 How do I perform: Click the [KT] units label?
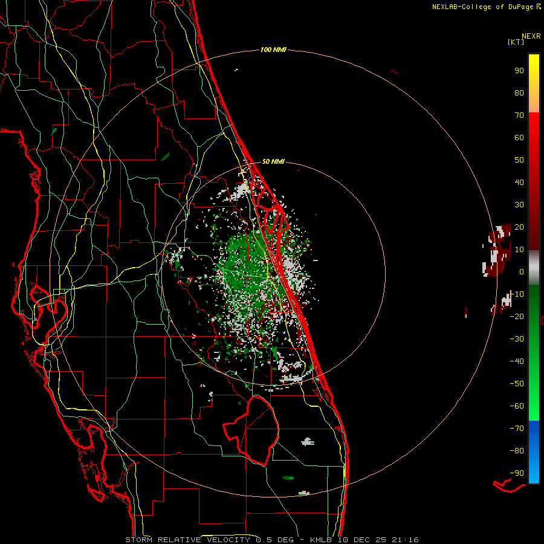[x=516, y=42]
